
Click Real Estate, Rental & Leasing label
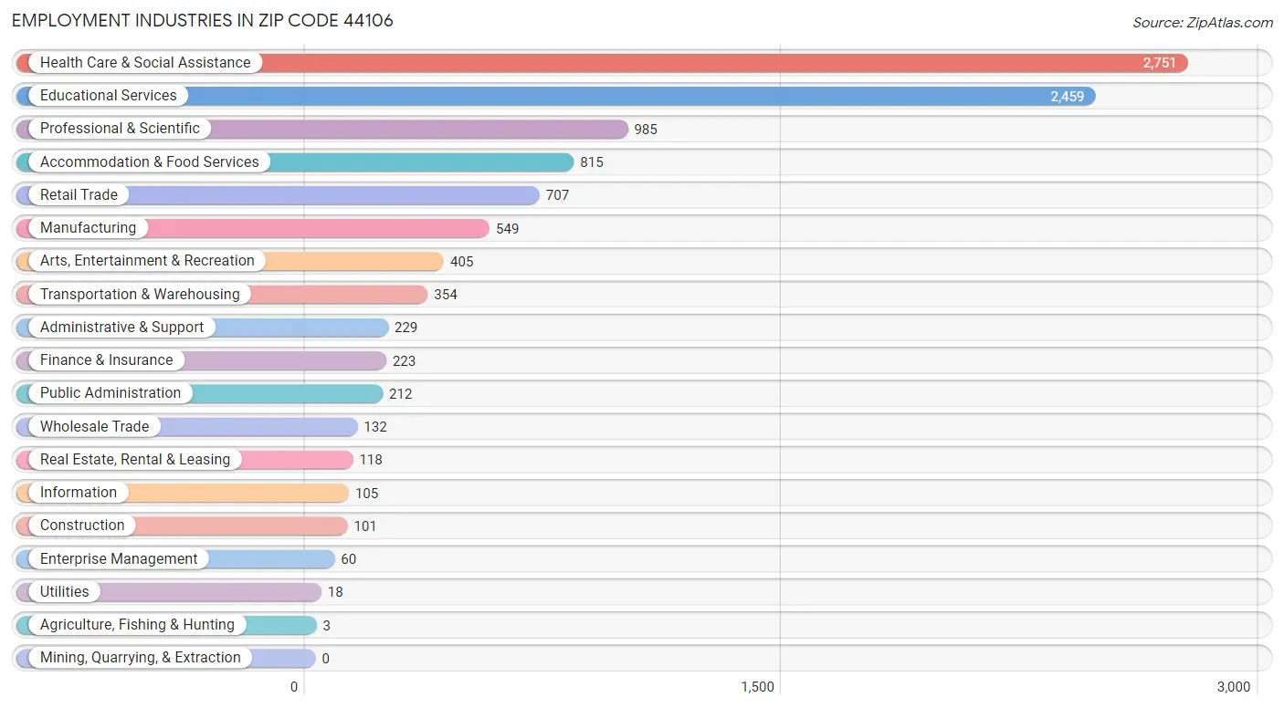click(x=135, y=460)
